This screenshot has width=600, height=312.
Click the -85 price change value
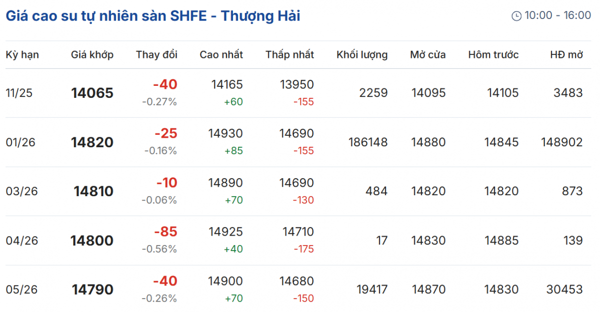(x=165, y=232)
